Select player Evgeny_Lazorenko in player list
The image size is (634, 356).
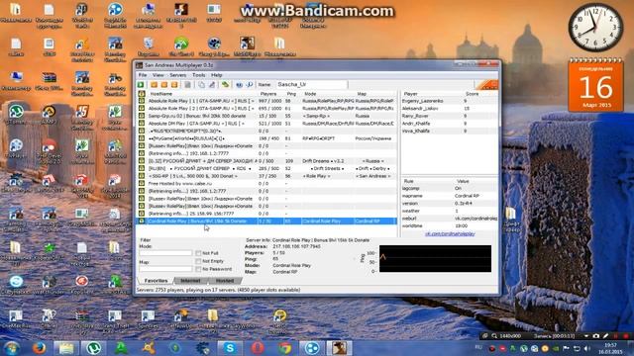[450, 101]
